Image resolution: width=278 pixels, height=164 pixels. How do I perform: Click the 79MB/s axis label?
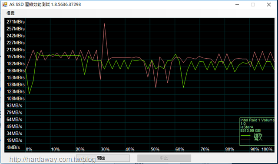tap(14, 113)
